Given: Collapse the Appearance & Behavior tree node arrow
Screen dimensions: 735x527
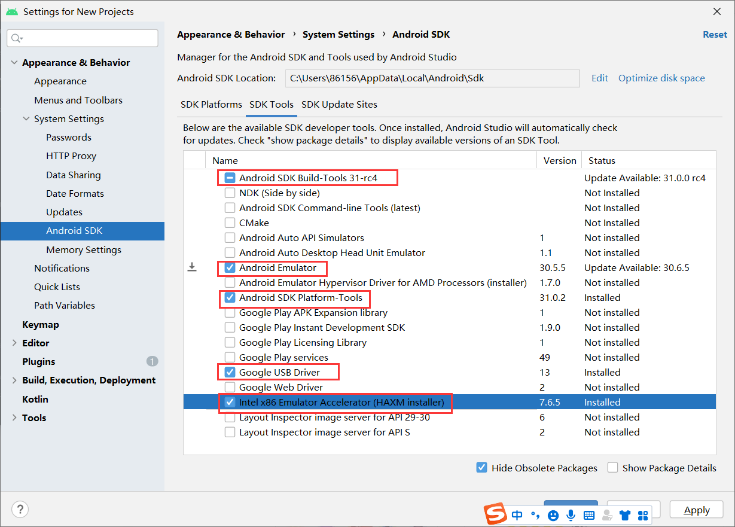Looking at the screenshot, I should click(14, 62).
